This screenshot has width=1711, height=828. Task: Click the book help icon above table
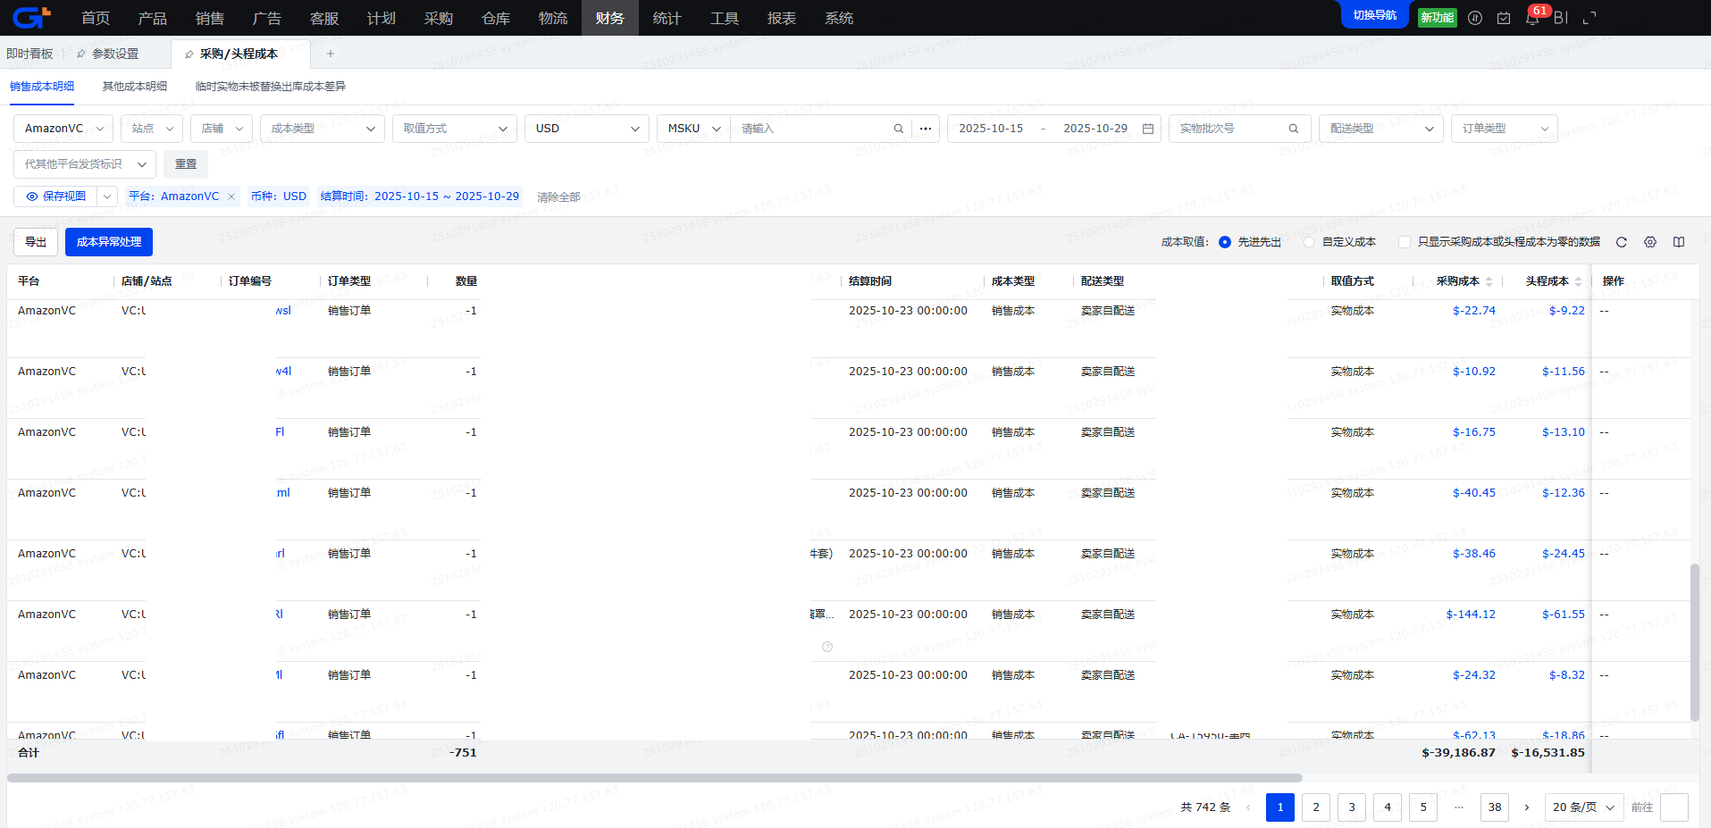coord(1679,242)
